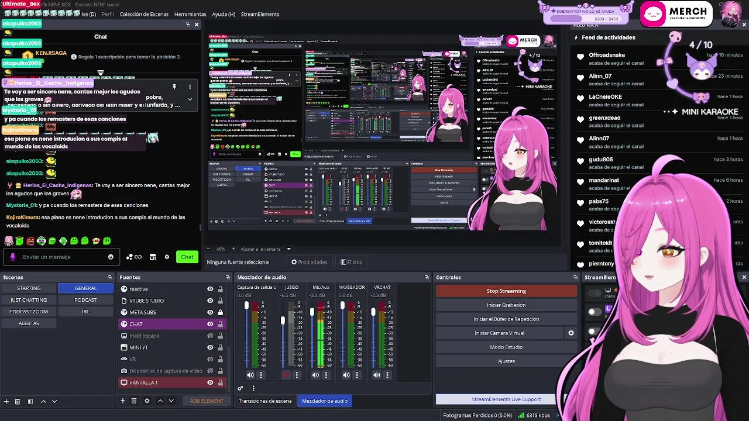Undock the Escenas panel

pos(110,277)
